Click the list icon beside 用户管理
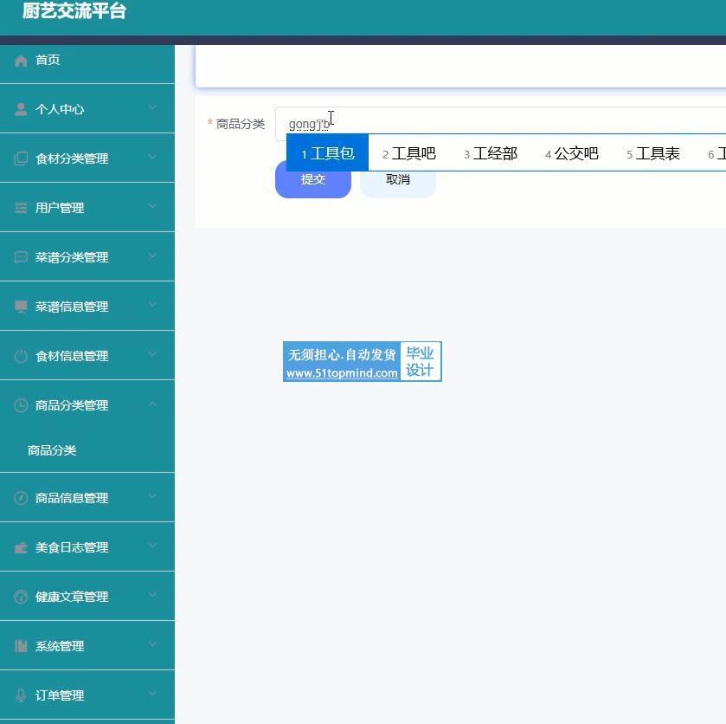The height and width of the screenshot is (724, 726). [x=21, y=208]
